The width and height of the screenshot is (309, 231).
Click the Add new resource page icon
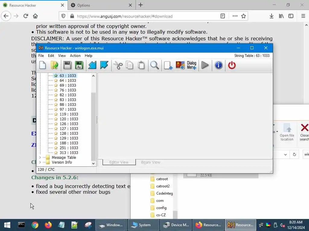point(168,65)
